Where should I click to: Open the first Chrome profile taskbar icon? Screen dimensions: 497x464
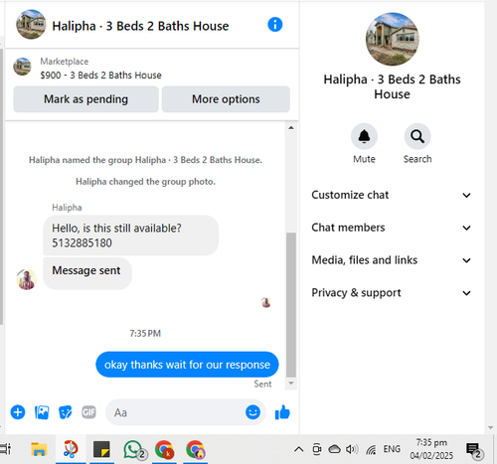tap(164, 450)
